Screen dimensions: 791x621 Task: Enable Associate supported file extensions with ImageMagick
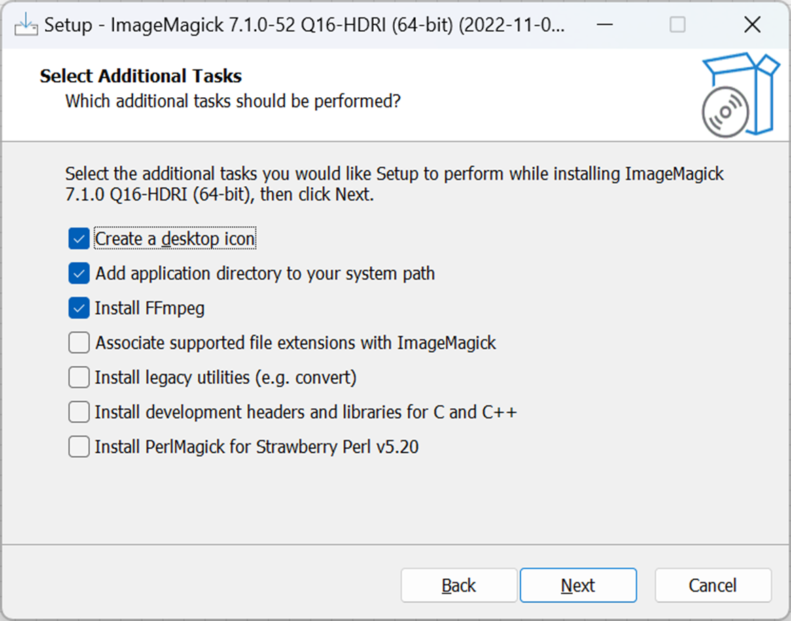click(79, 343)
